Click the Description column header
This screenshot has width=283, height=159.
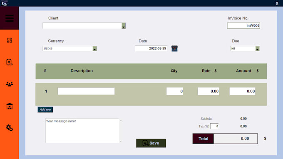(x=82, y=71)
